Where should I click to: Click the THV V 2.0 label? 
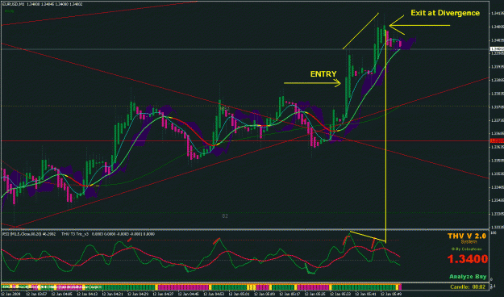tap(467, 236)
